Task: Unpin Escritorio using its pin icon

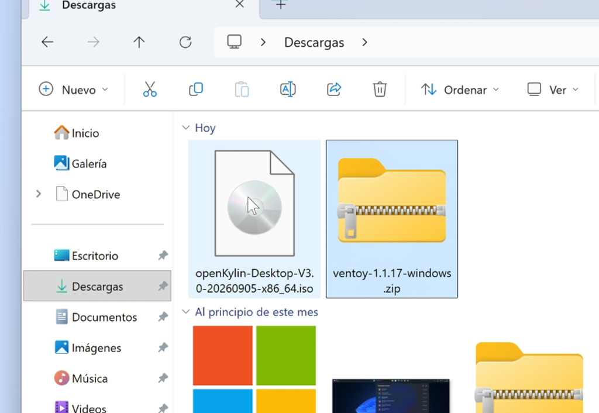Action: click(163, 255)
